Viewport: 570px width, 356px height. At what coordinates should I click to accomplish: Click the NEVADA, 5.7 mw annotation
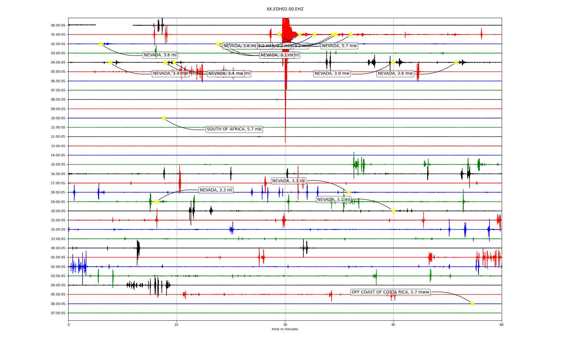tap(339, 46)
